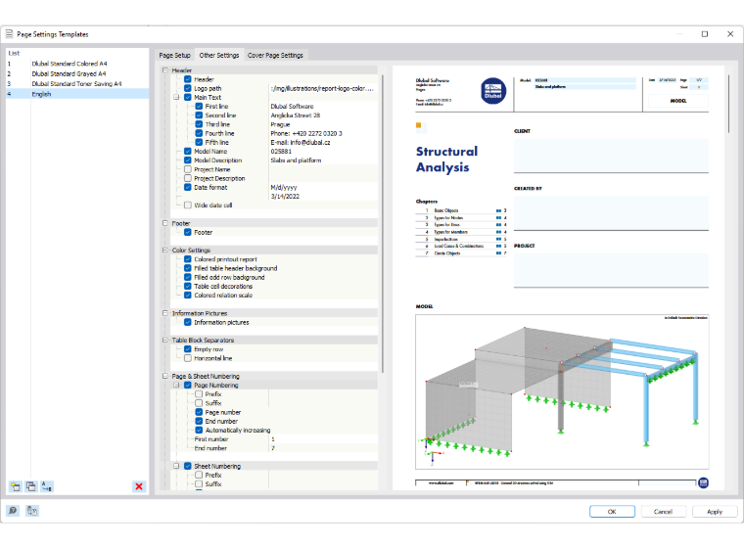
Task: Toggle the Information pictures checkbox
Action: tap(188, 323)
